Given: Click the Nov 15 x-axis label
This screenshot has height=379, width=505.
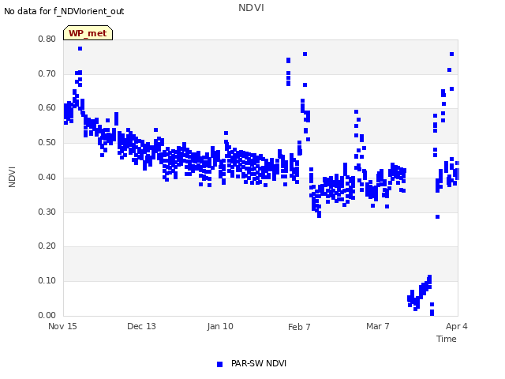Looking at the screenshot, I should point(62,326).
